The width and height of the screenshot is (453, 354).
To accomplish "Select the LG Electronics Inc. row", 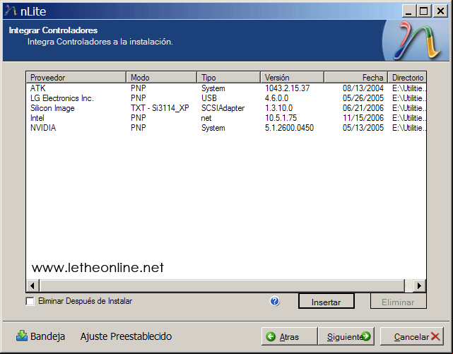I will tap(226, 98).
